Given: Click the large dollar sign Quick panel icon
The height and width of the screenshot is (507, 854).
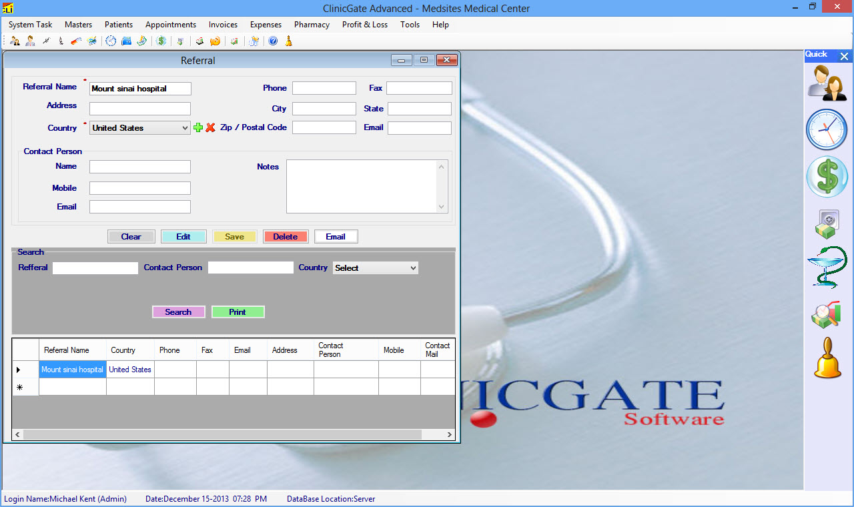Looking at the screenshot, I should click(827, 177).
